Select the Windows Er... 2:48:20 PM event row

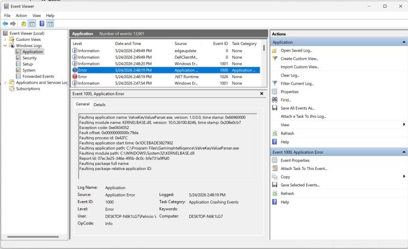tap(165, 64)
